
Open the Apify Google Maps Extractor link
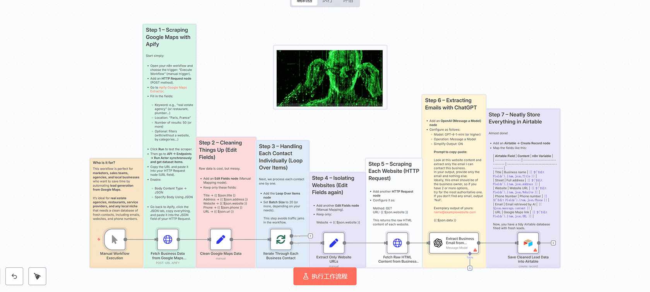173,88
